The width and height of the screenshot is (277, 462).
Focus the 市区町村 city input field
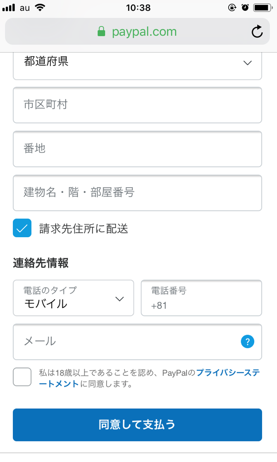tap(137, 105)
